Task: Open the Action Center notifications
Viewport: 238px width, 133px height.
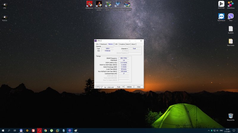Action: (x=234, y=131)
